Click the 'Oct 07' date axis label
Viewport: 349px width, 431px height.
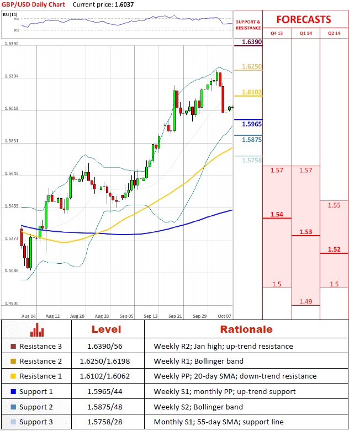tap(224, 316)
